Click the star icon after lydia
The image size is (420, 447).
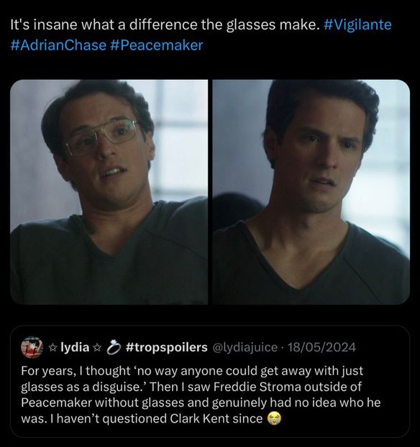[x=97, y=347]
